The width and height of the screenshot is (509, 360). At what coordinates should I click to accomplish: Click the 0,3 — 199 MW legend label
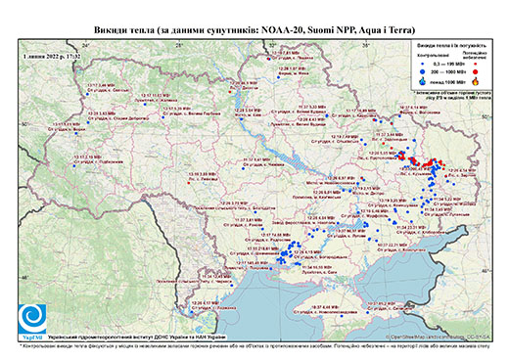448,64
